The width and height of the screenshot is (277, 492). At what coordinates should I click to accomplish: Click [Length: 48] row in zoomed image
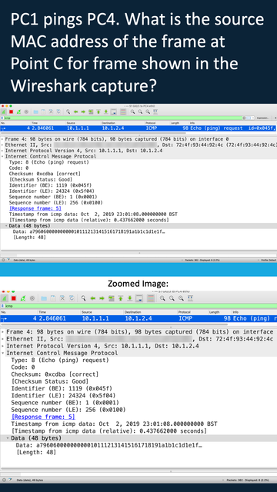point(36,452)
